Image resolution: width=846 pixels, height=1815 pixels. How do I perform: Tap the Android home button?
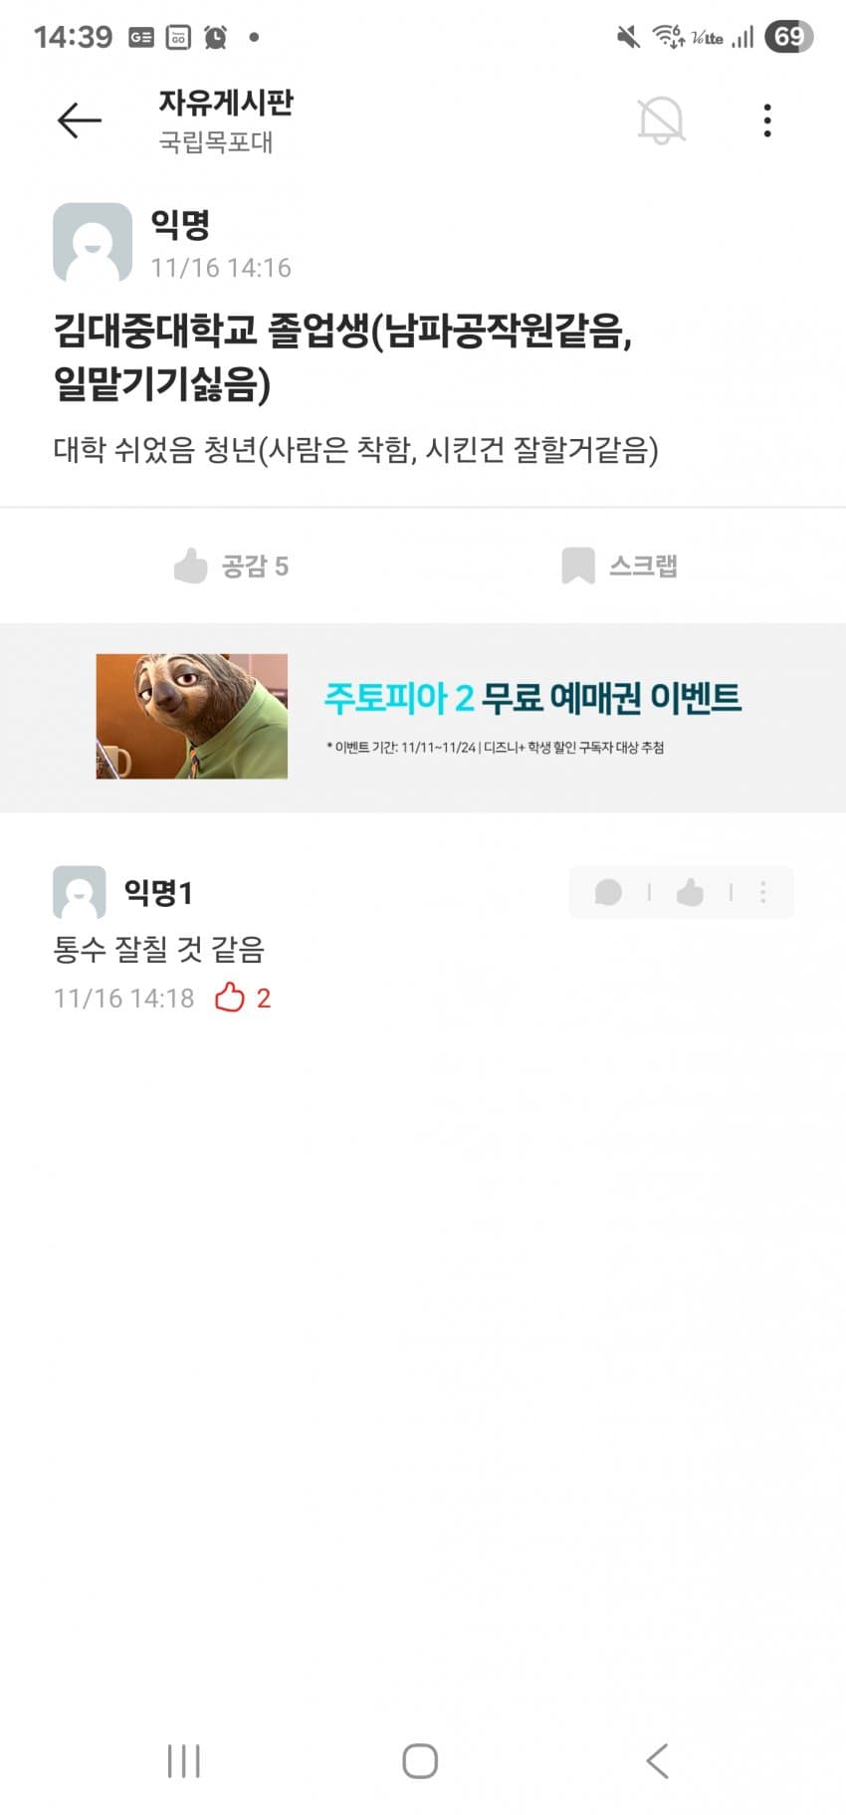point(420,1760)
